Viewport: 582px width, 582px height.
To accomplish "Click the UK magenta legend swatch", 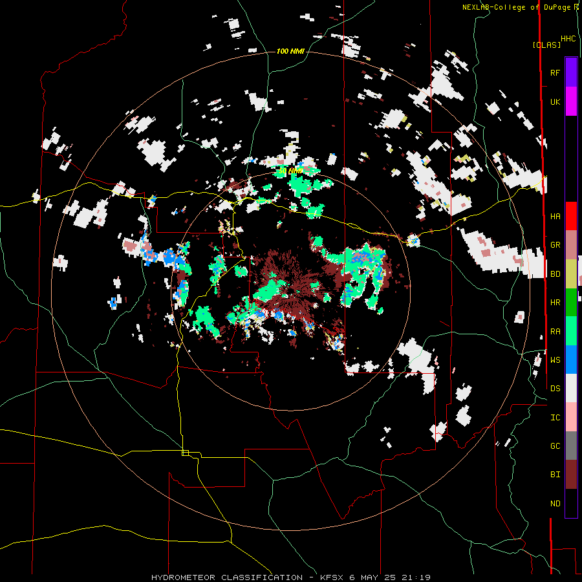I will [x=571, y=102].
